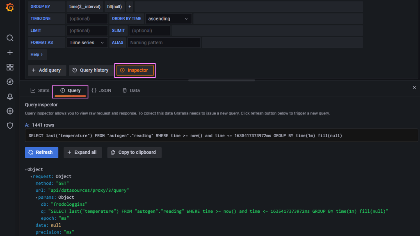Image resolution: width=420 pixels, height=236 pixels.
Task: Open the Dashboards grid icon
Action: (10, 67)
